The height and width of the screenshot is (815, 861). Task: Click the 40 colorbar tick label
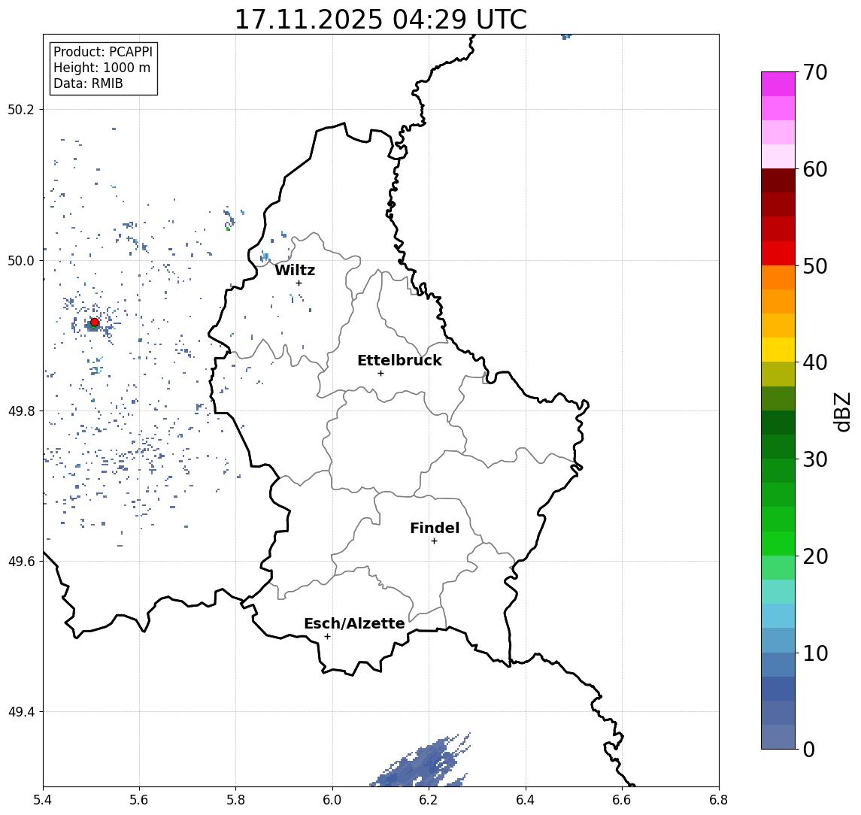(x=815, y=362)
